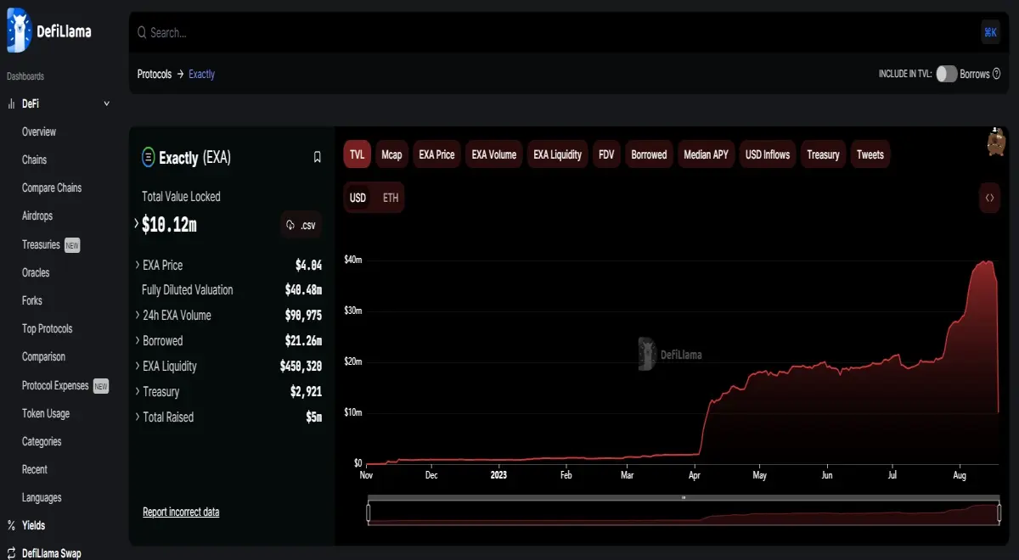Click Report incorrect data link
The image size is (1019, 560).
(181, 512)
